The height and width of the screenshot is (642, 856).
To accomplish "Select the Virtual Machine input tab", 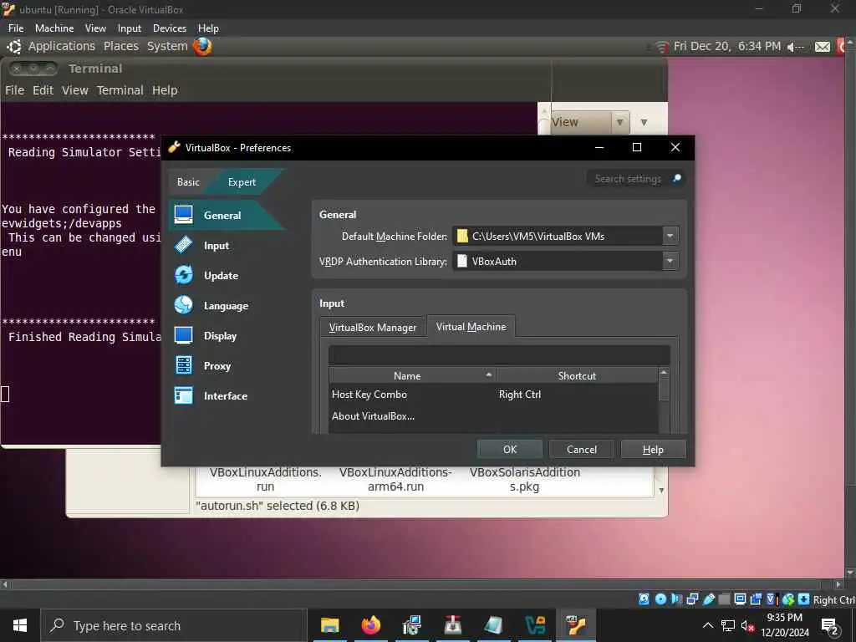I will (x=471, y=327).
